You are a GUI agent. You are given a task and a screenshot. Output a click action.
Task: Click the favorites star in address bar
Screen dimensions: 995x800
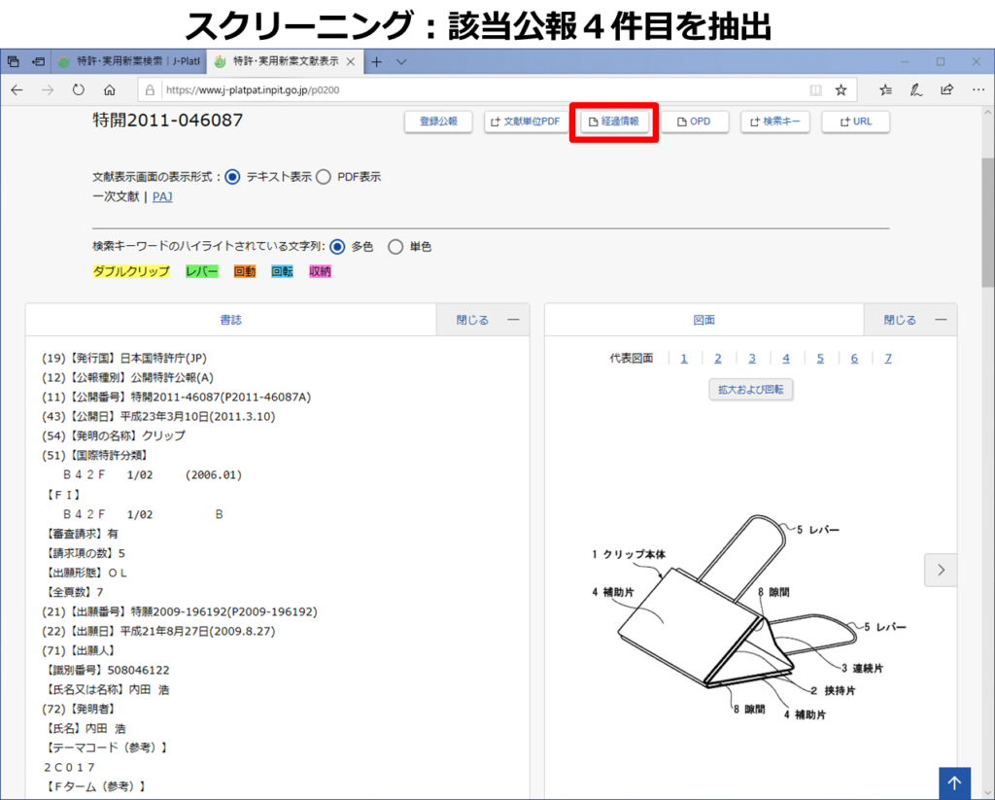[841, 89]
